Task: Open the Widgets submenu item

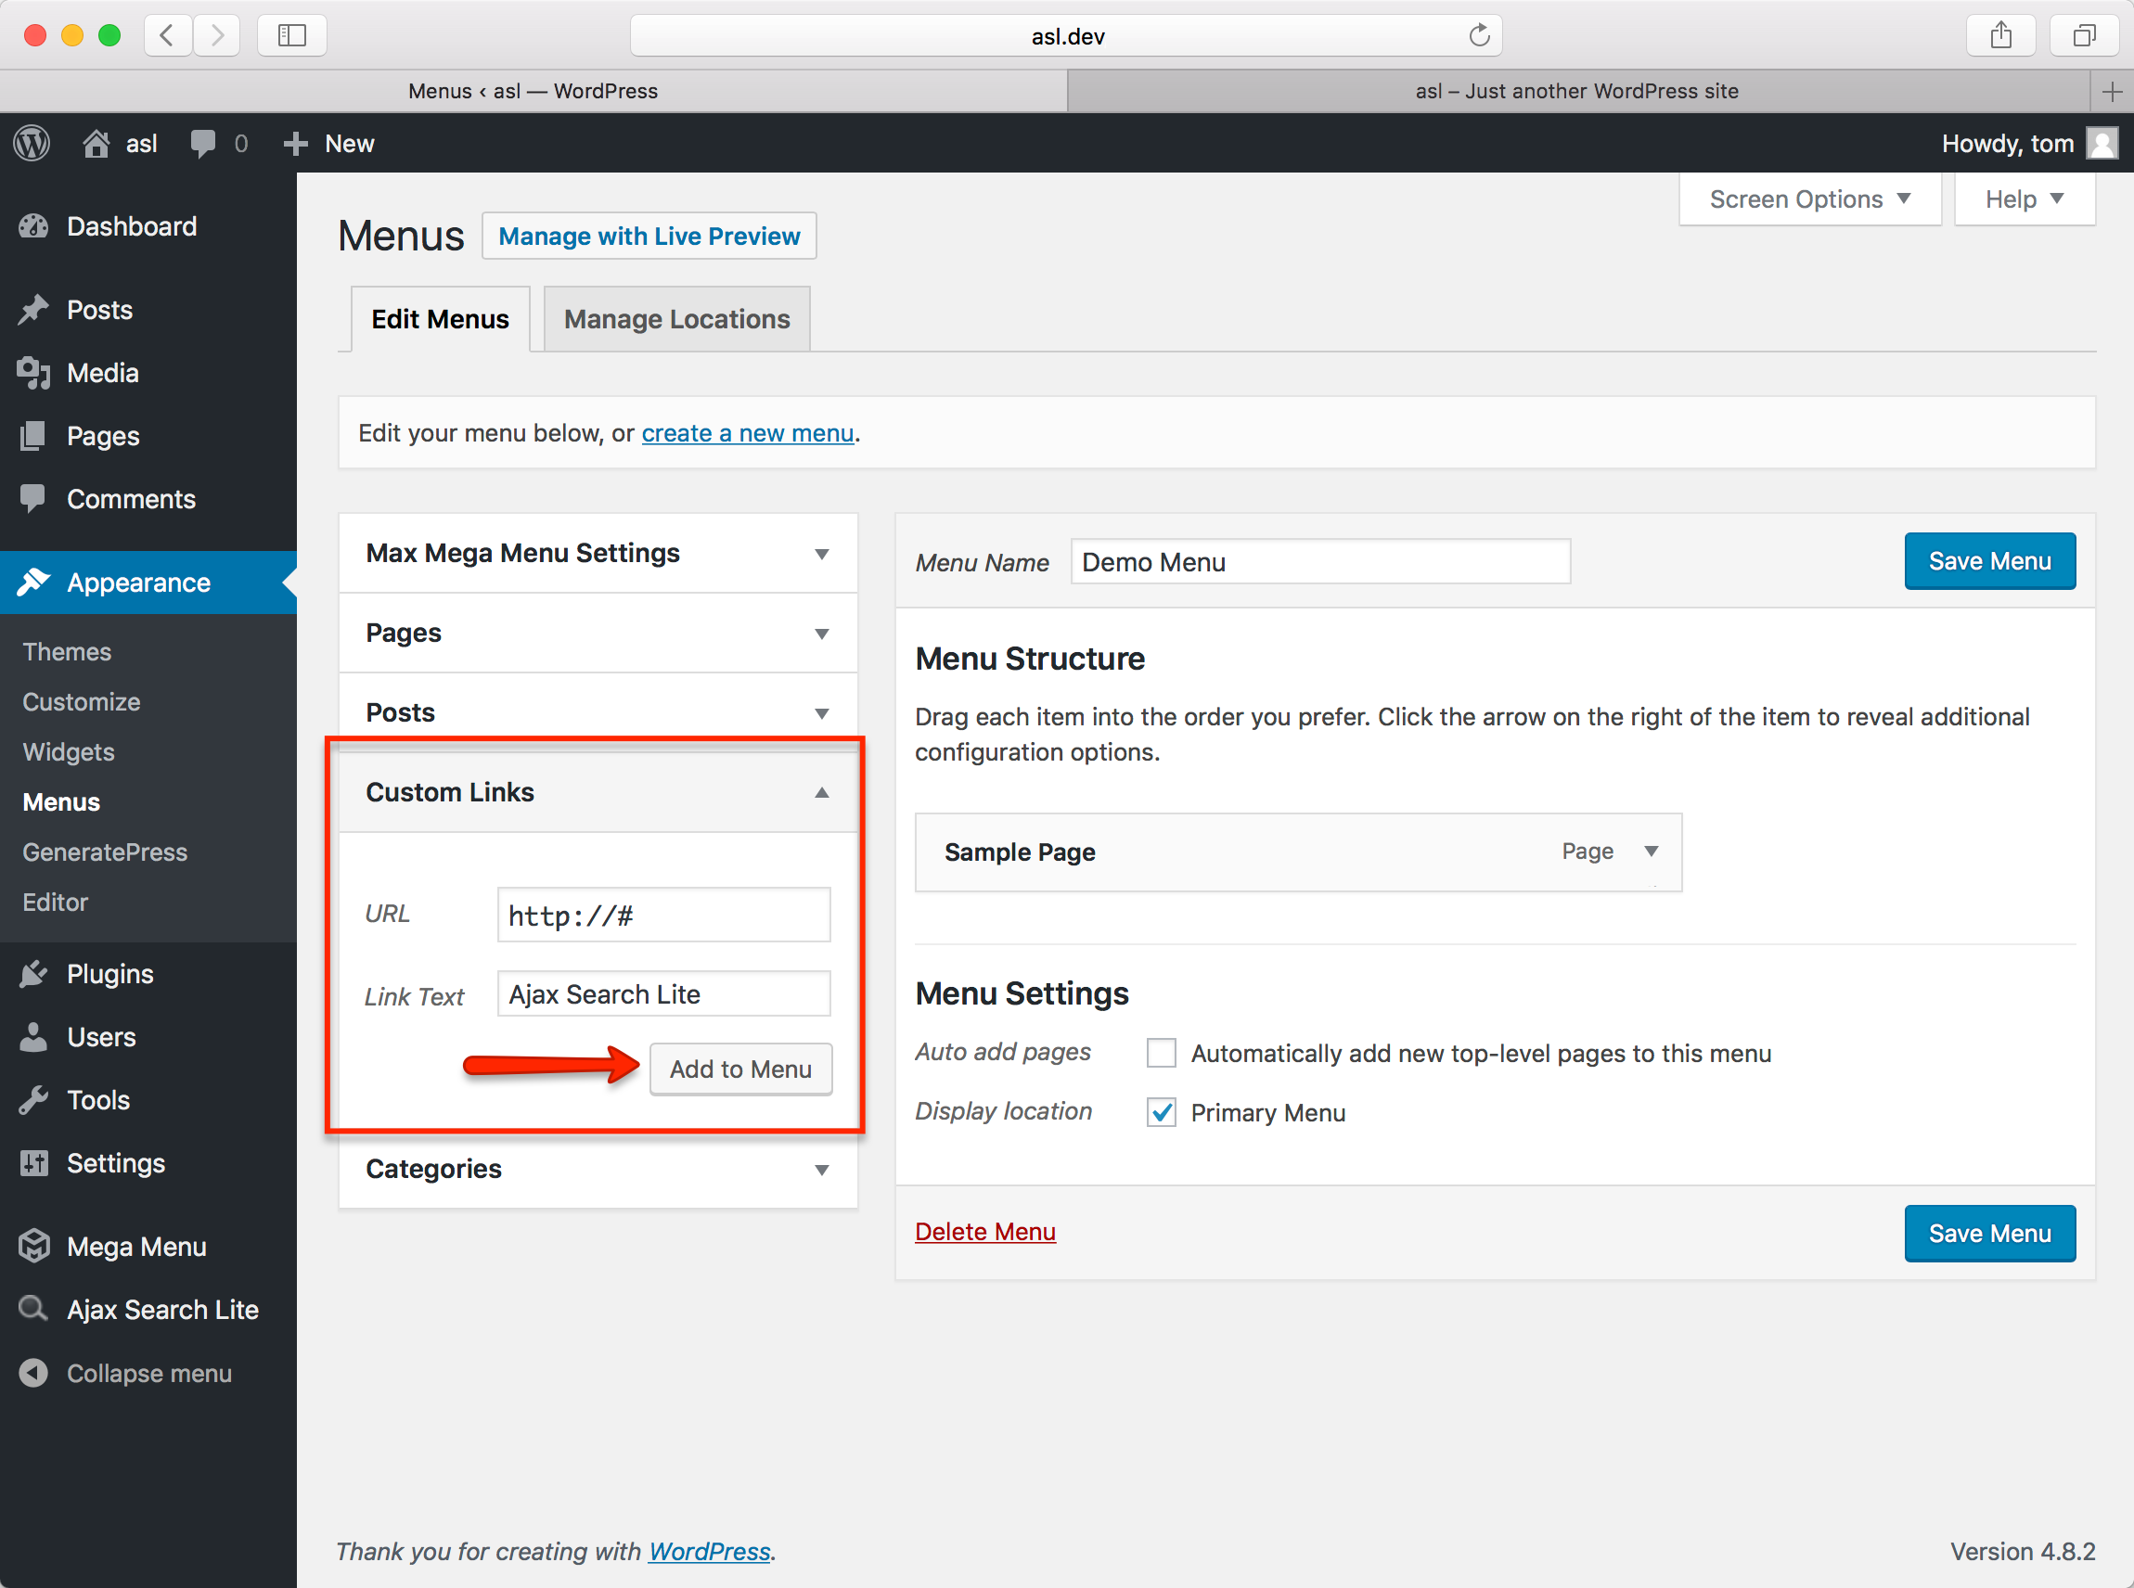Action: pos(69,751)
